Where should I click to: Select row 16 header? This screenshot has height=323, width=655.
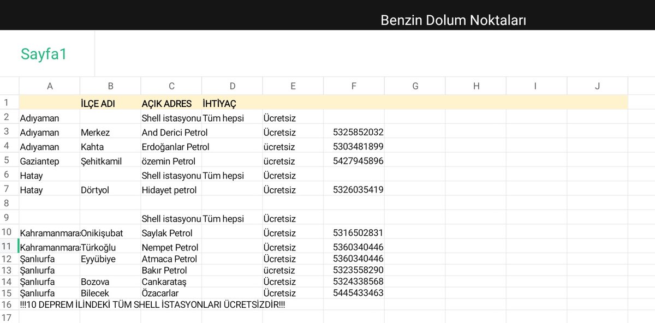click(9, 304)
